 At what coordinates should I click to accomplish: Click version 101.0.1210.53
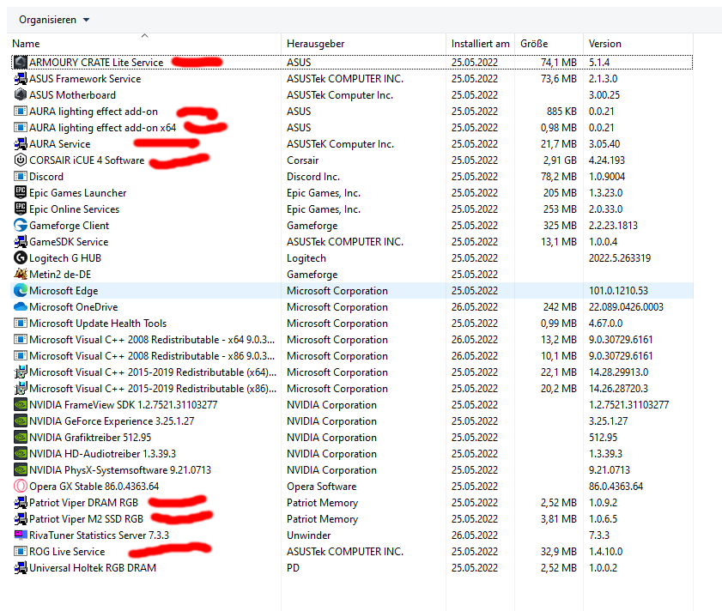(x=618, y=291)
